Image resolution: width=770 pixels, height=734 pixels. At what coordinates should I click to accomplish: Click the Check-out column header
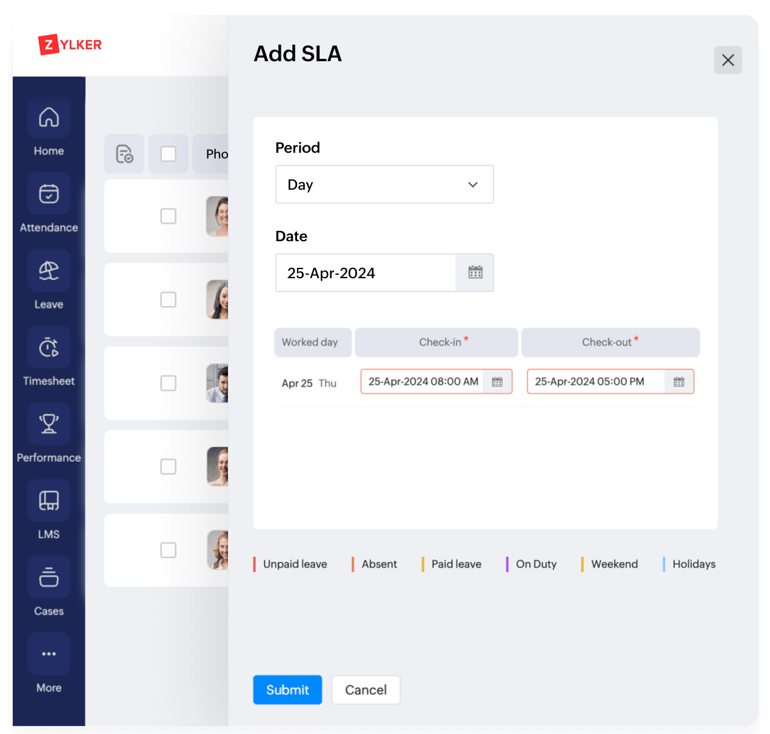pyautogui.click(x=611, y=342)
